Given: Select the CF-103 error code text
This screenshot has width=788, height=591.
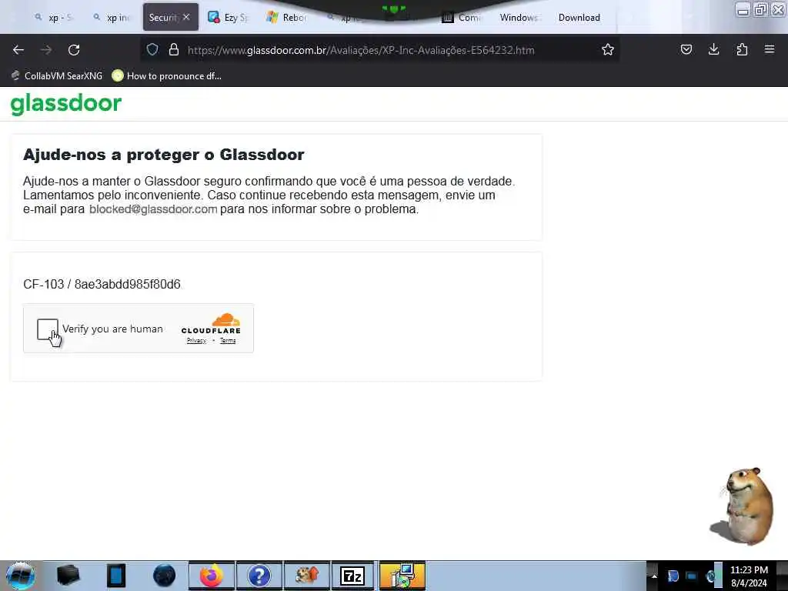Looking at the screenshot, I should (x=102, y=285).
